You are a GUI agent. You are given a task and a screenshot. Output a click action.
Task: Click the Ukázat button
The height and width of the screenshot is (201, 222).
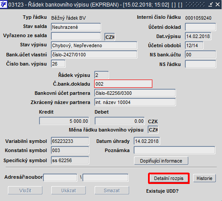click(68, 191)
